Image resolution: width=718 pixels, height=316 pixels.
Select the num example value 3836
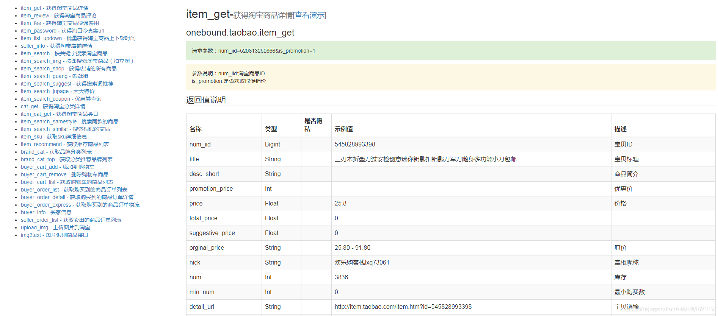tap(341, 277)
